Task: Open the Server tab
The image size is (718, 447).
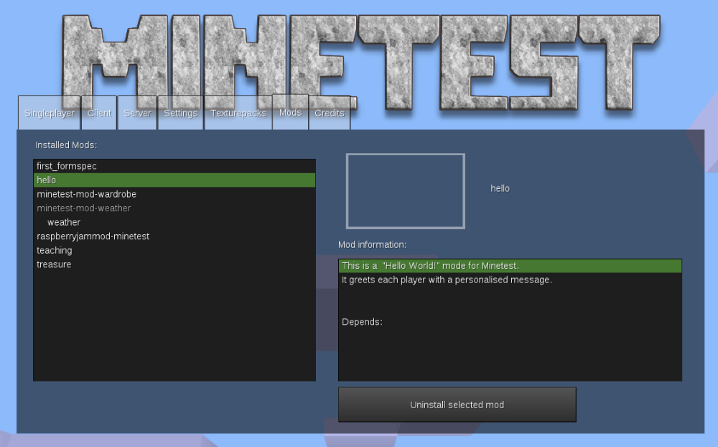Action: (137, 113)
